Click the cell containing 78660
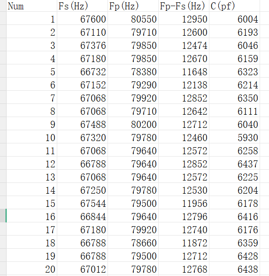 pos(133,242)
